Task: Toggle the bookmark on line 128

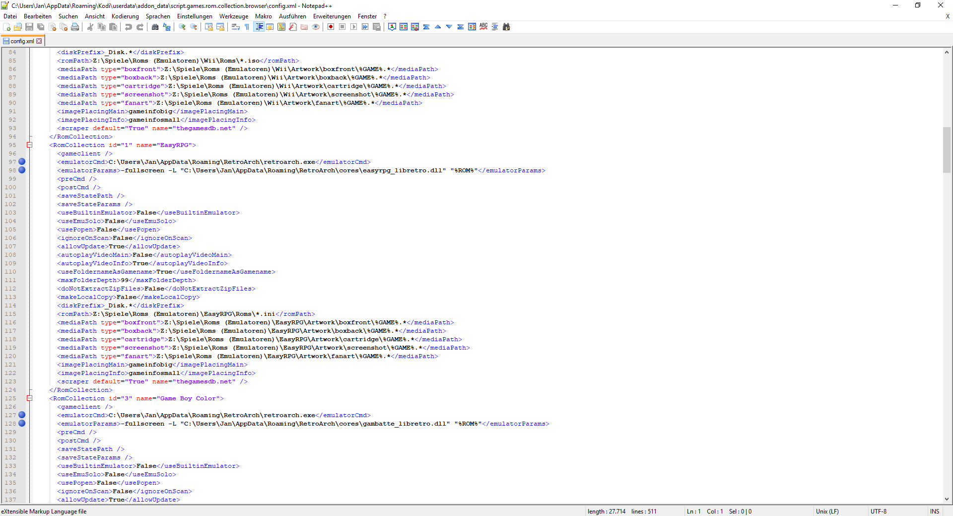Action: (x=22, y=424)
